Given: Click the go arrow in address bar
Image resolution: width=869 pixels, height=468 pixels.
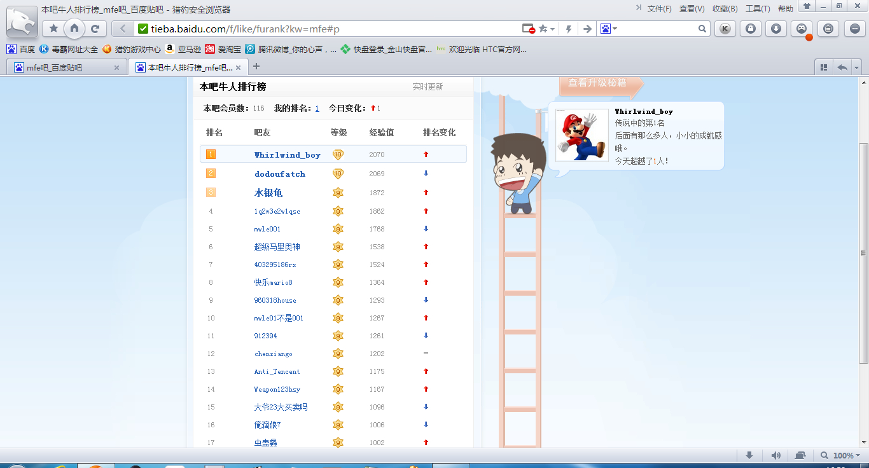Looking at the screenshot, I should click(587, 29).
